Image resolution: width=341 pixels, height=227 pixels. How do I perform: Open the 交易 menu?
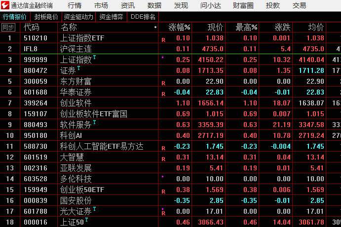pos(299,5)
